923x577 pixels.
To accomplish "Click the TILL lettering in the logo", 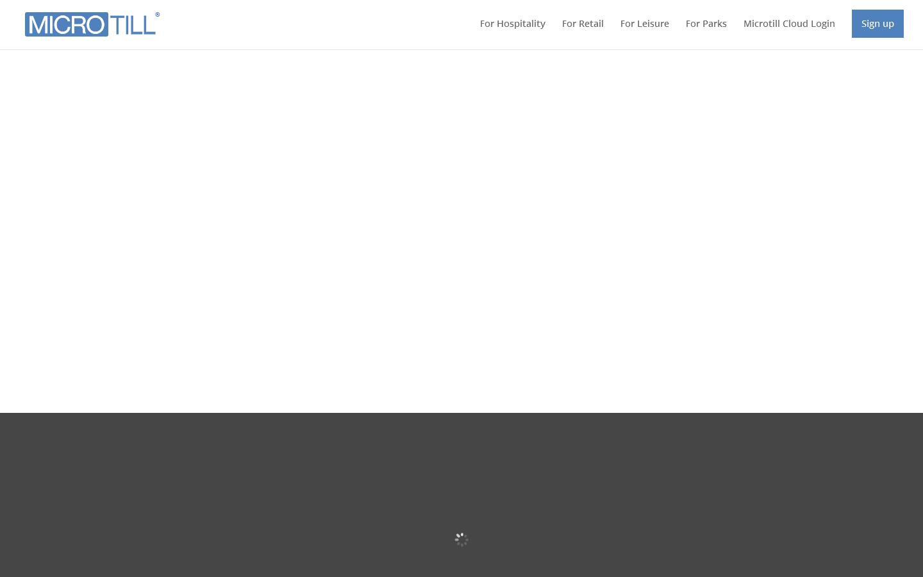I will pos(133,25).
